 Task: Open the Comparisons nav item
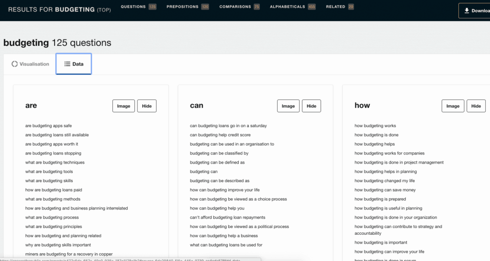pos(239,7)
